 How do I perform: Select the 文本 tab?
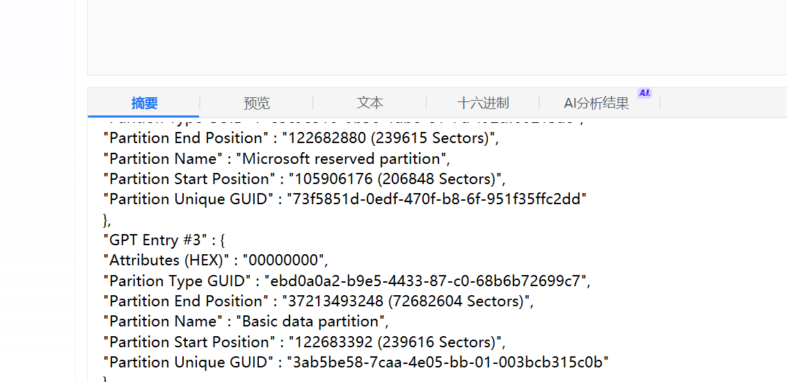[x=370, y=103]
